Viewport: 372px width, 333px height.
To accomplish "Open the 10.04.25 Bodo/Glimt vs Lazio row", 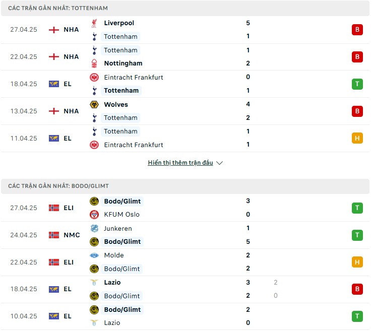I will click(x=185, y=316).
